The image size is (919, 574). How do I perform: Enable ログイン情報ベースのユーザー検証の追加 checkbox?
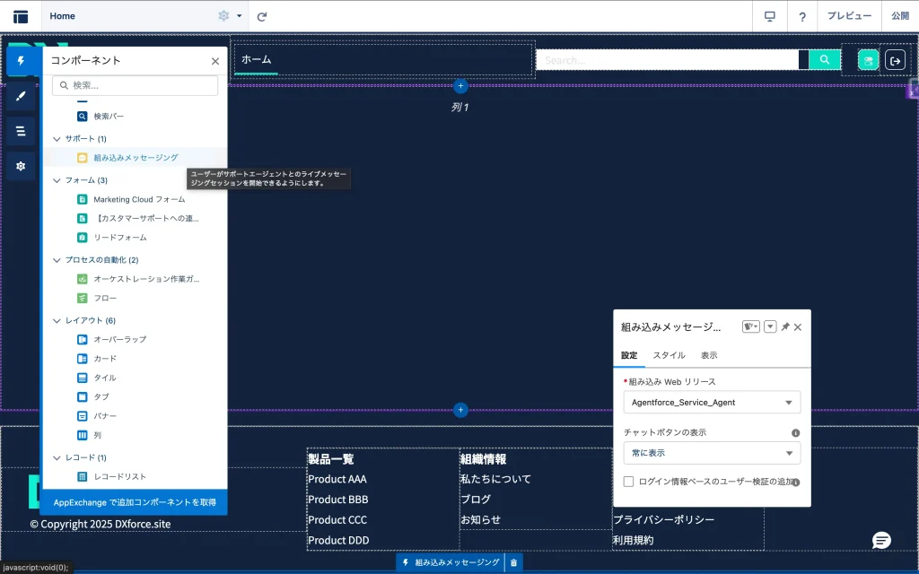point(629,482)
